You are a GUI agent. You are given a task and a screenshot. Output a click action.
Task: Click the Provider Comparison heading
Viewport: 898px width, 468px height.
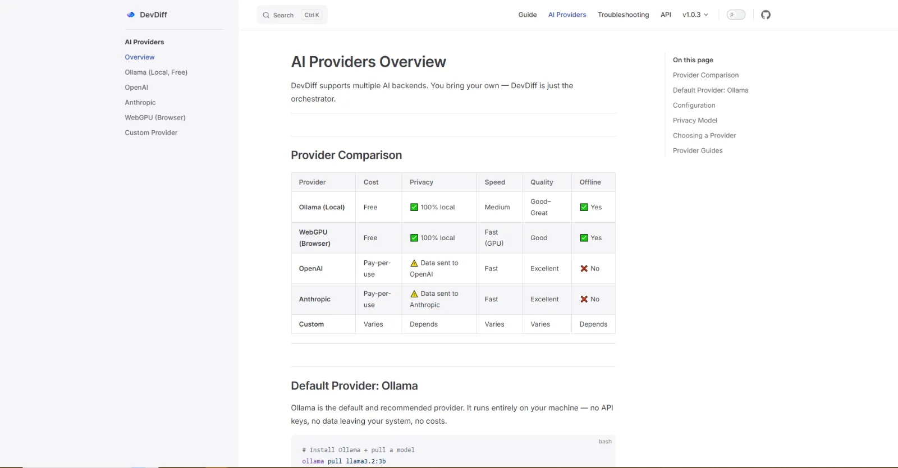pos(346,155)
